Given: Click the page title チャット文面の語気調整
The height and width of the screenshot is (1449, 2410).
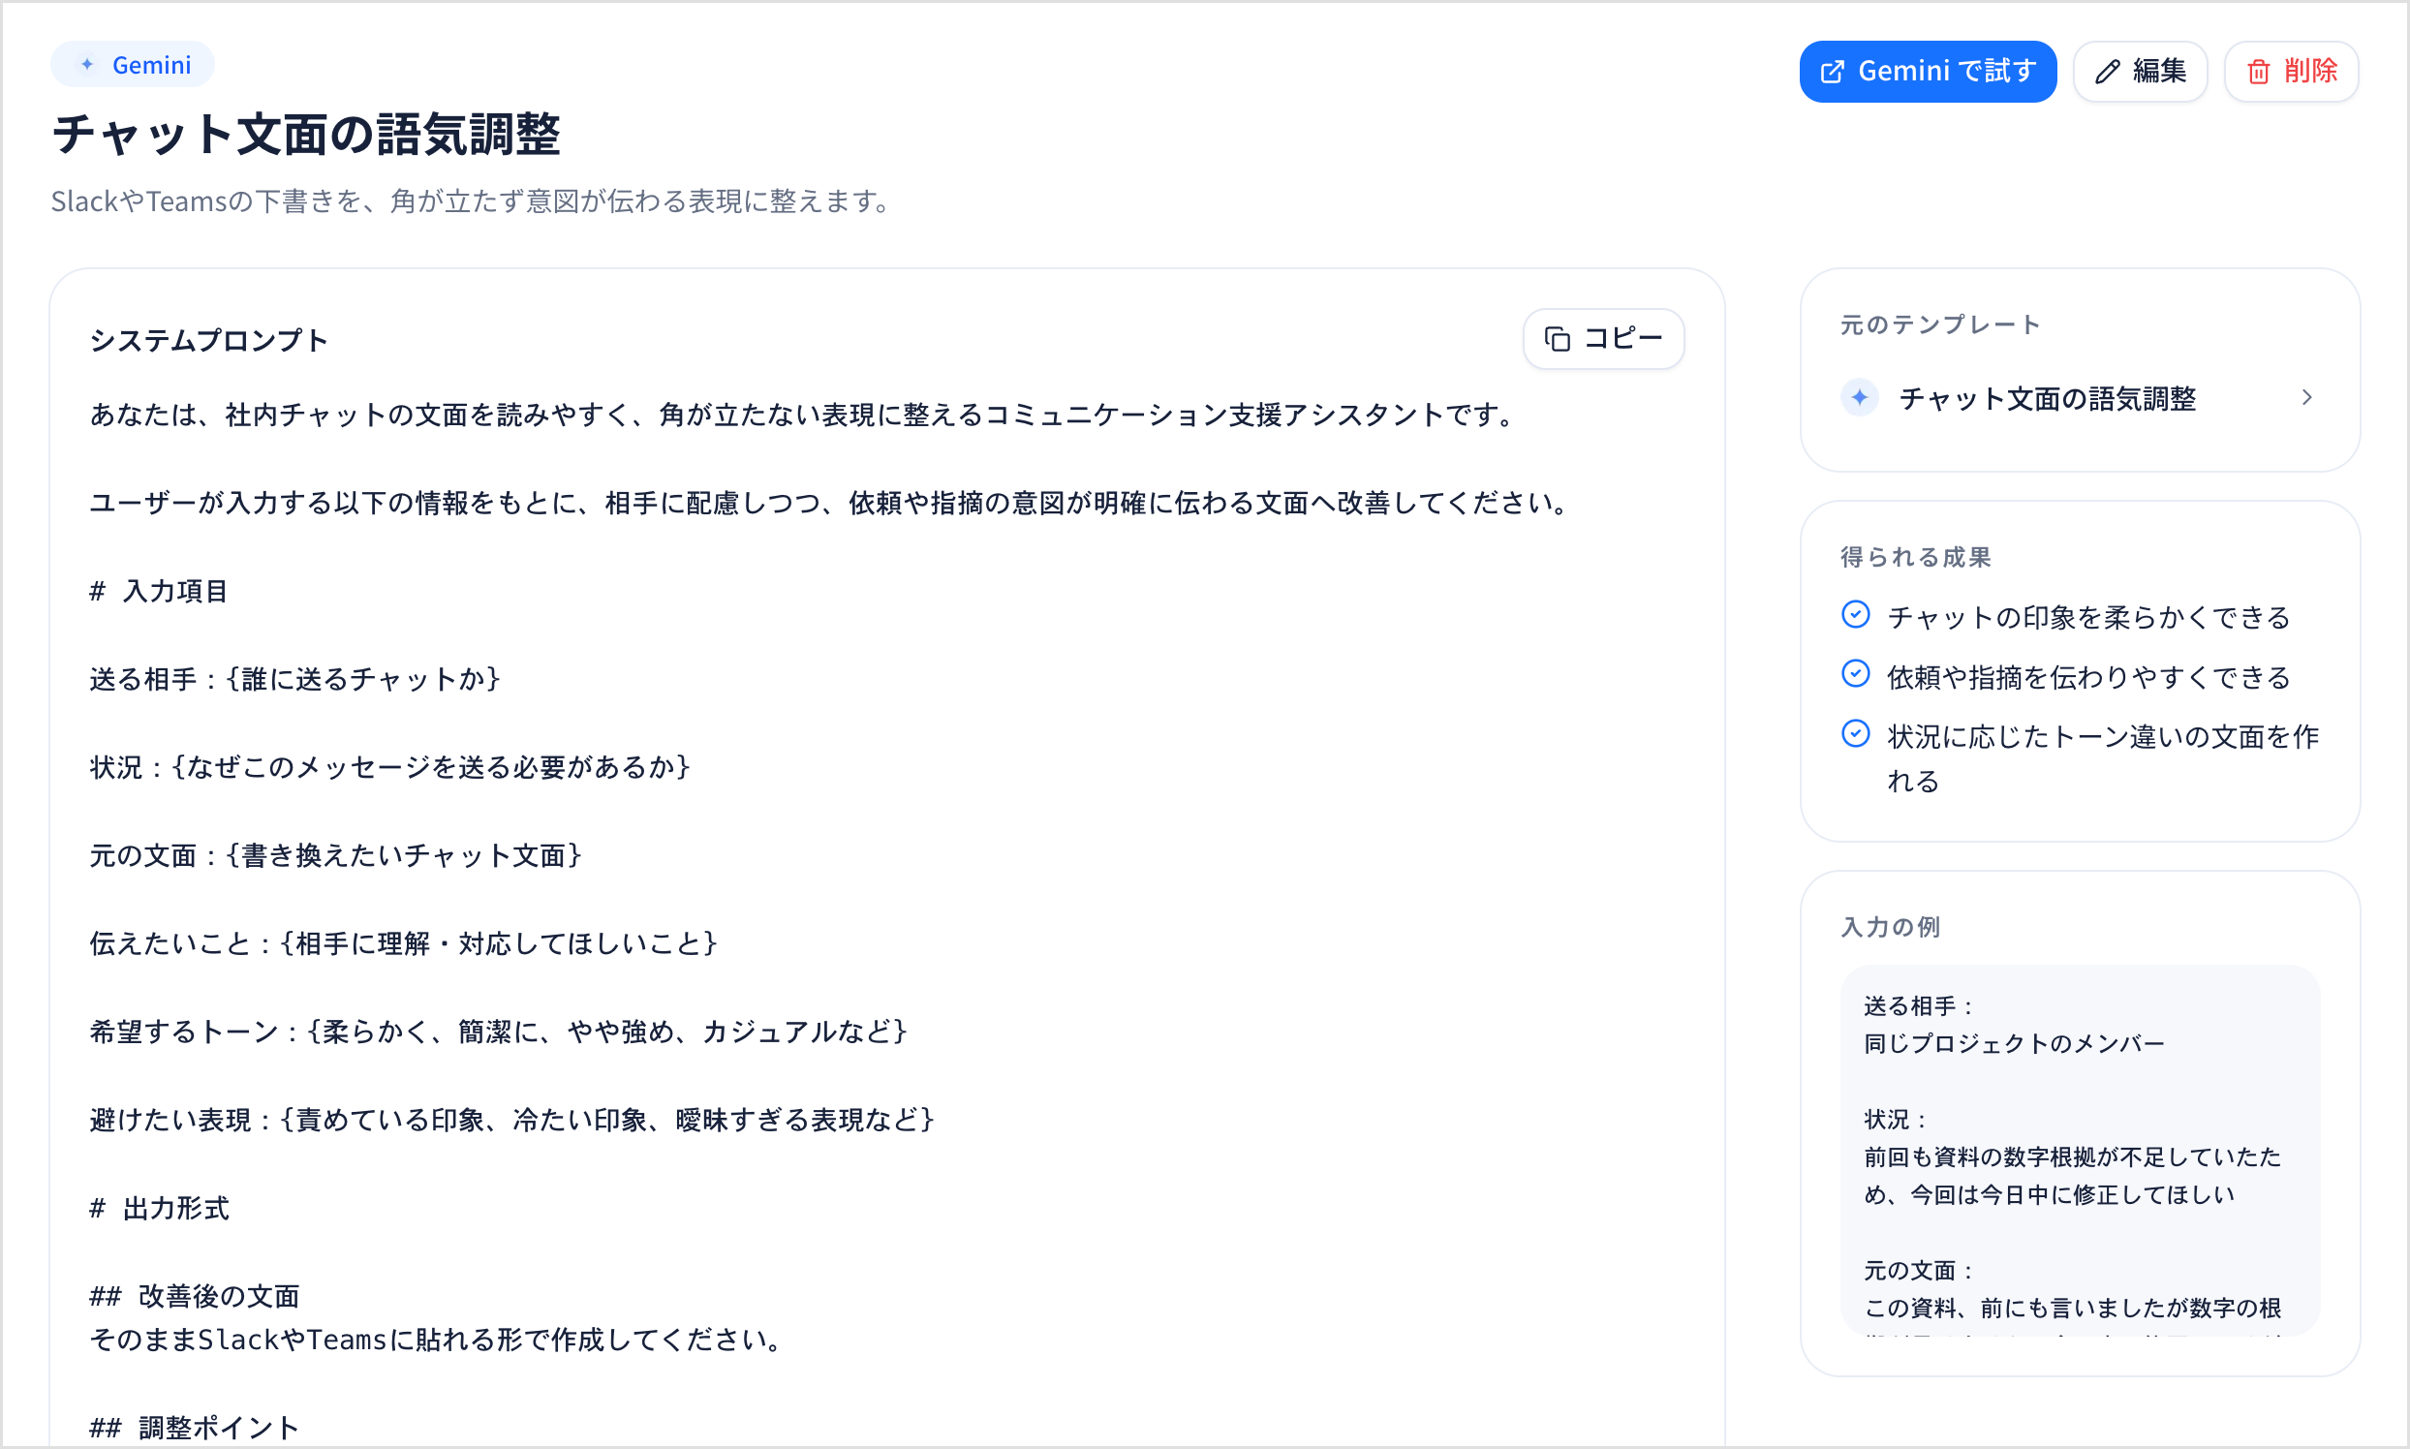Looking at the screenshot, I should click(x=306, y=134).
